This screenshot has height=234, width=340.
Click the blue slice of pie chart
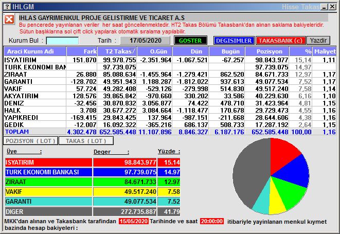[x=294, y=171]
